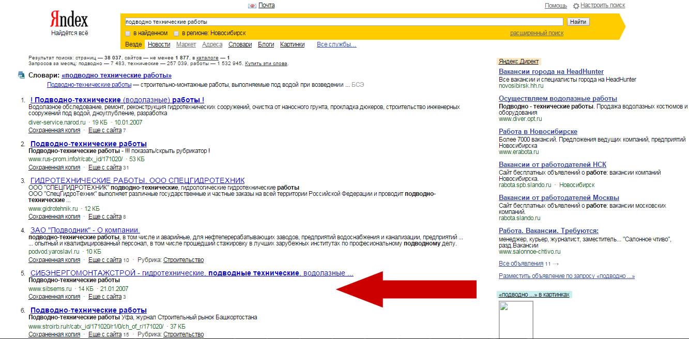Click 'Еще с сайта' for gidrotehnik.ru result
Screen dimensions: 689x339
click(105, 217)
